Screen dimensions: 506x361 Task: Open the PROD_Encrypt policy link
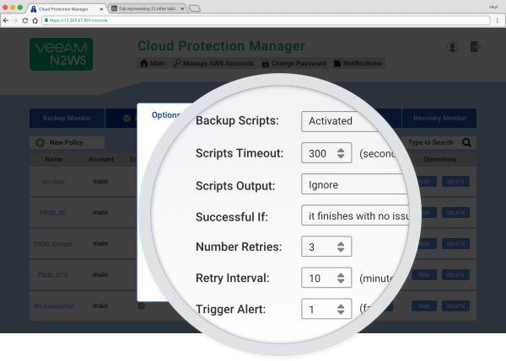click(53, 244)
